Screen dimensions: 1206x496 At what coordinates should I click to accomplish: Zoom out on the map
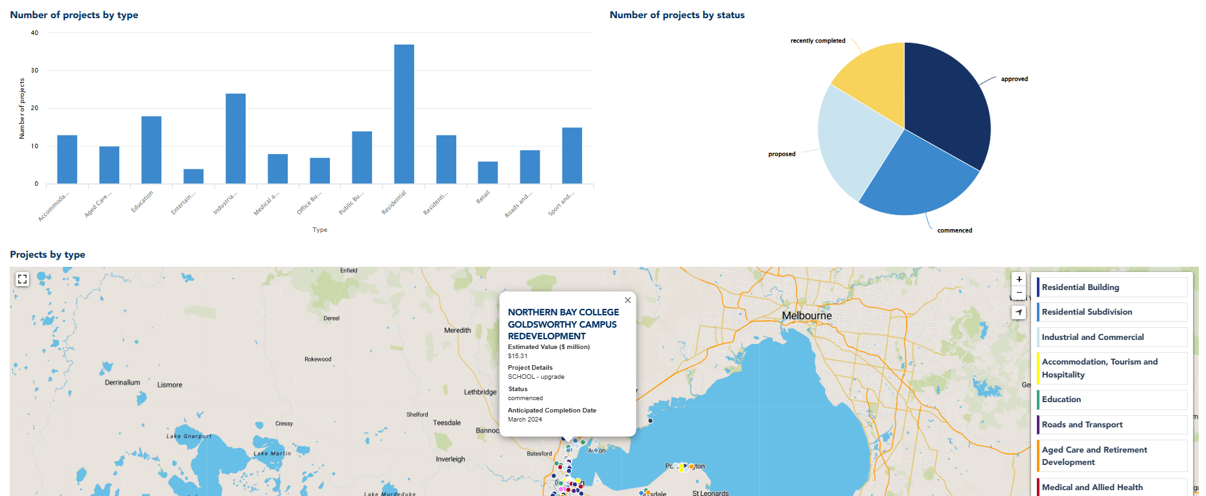tap(1019, 293)
